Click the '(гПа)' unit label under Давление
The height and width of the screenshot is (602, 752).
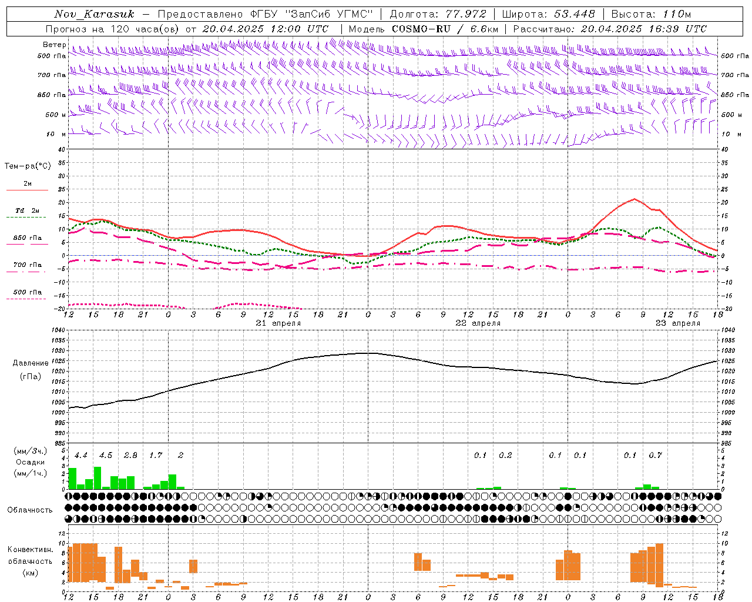click(x=30, y=377)
